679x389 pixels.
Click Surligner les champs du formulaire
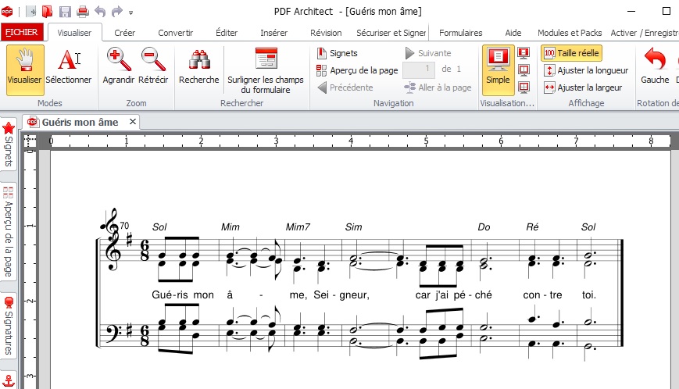tap(266, 70)
